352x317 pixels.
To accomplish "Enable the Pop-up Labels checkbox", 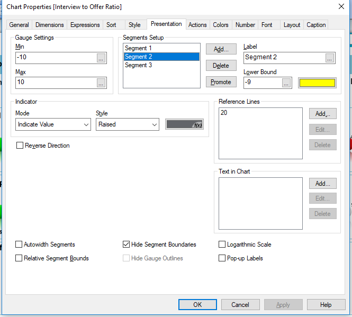I will click(223, 258).
